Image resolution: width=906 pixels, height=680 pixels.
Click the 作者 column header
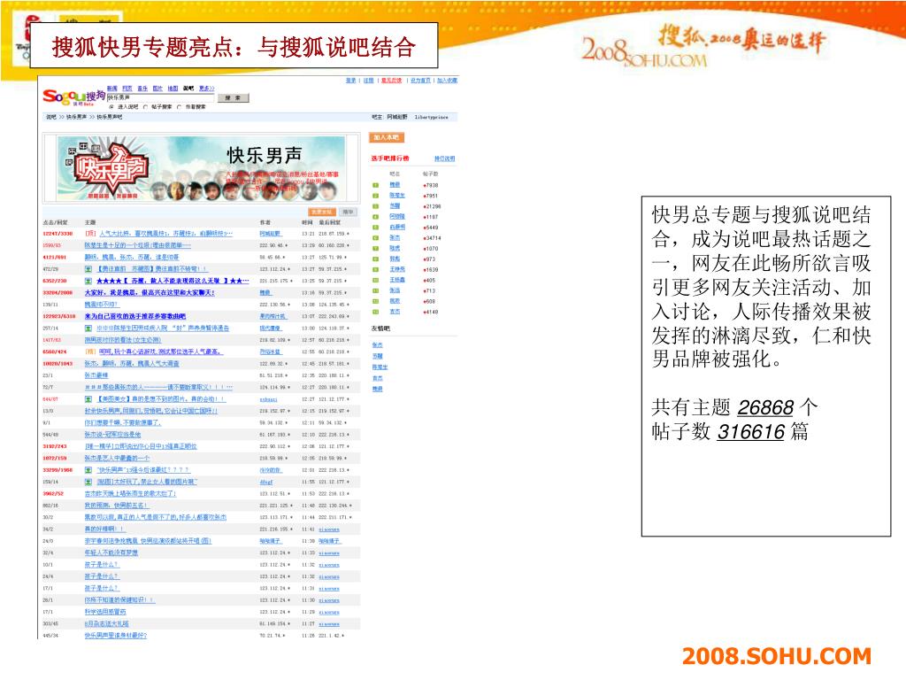(x=265, y=222)
